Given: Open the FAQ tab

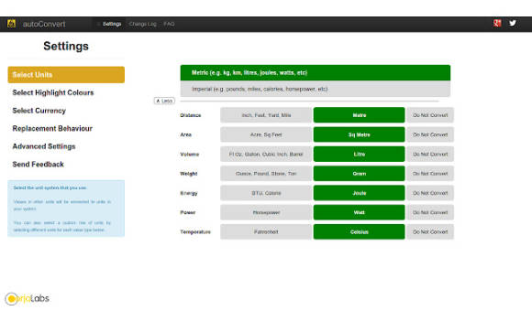Looking at the screenshot, I should point(169,24).
